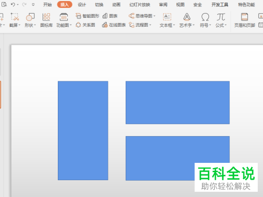Screen dimensions: 263x197
Task: Click the 公式 pi equation icon
Action: pos(221,17)
